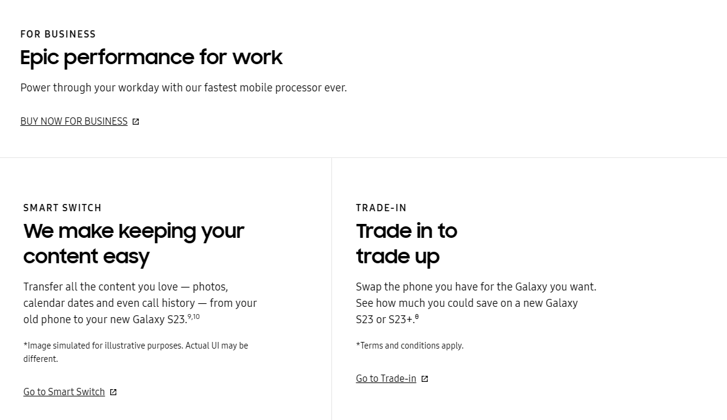Open the BUY NOW FOR BUSINESS link
Image resolution: width=727 pixels, height=420 pixels.
[x=74, y=121]
